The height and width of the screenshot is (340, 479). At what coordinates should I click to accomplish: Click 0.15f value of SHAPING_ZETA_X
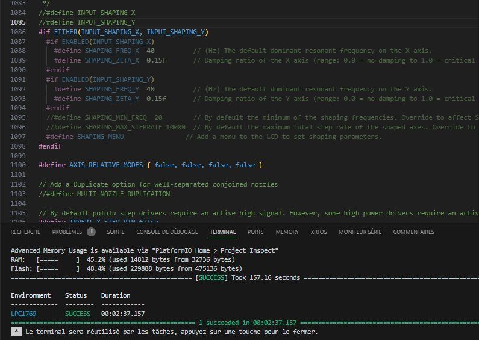point(157,60)
